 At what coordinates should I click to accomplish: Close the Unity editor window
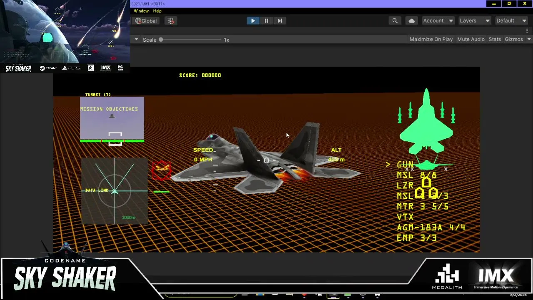tap(525, 4)
